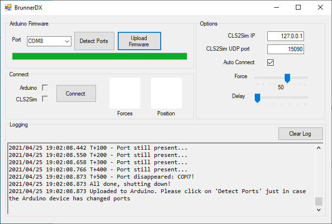Click the log scrollbar thumb
332x224 pixels.
[x=318, y=201]
